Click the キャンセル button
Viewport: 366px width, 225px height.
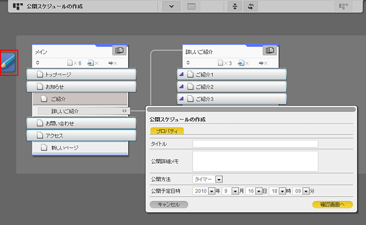169,205
